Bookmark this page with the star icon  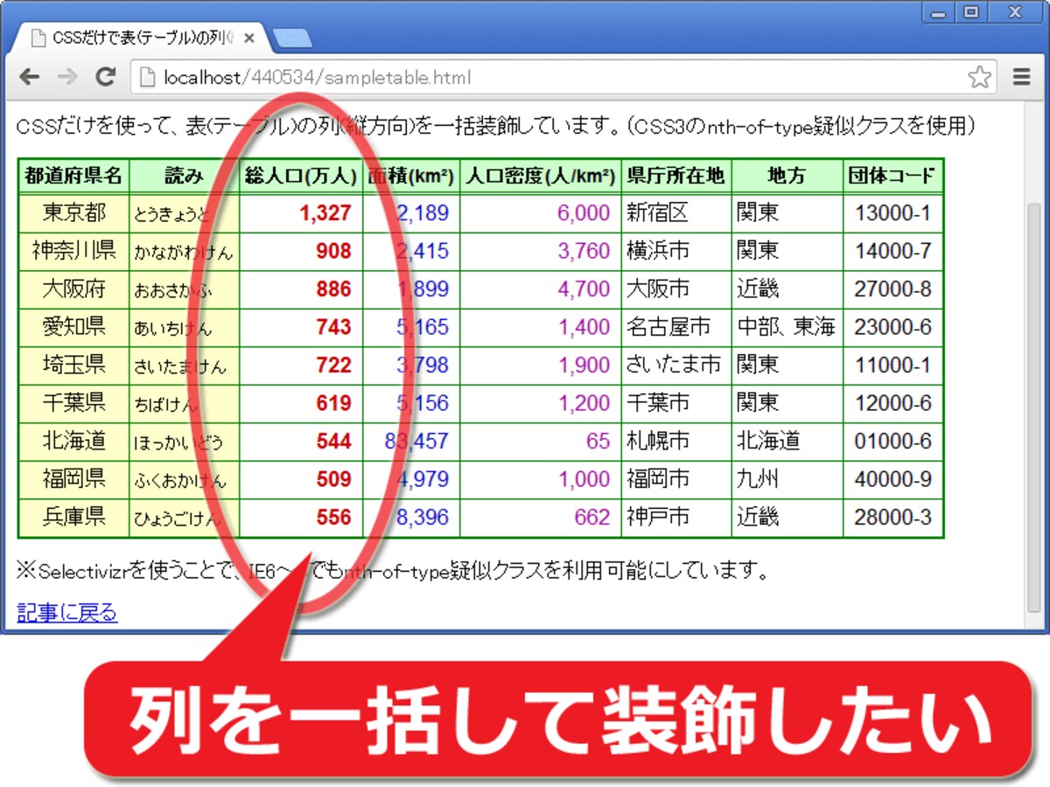980,77
